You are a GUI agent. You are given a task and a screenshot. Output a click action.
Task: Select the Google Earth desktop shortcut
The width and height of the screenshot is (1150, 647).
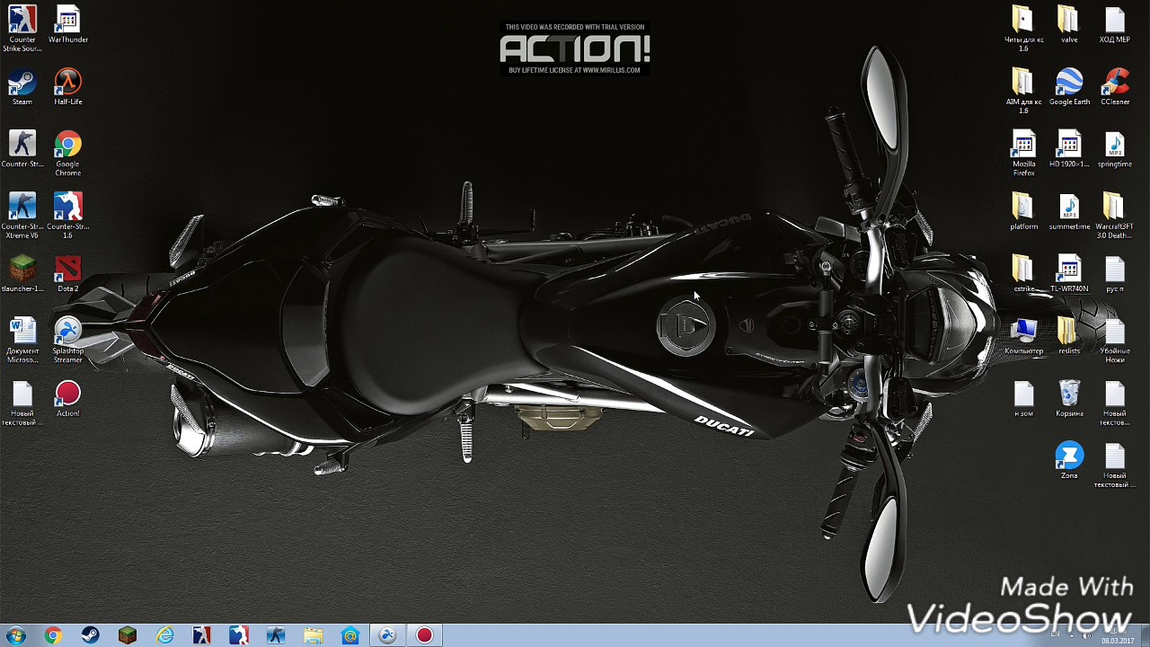click(x=1069, y=87)
